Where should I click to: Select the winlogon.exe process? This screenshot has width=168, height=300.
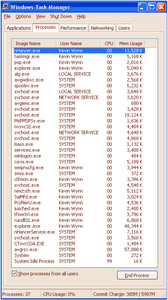coord(79,156)
